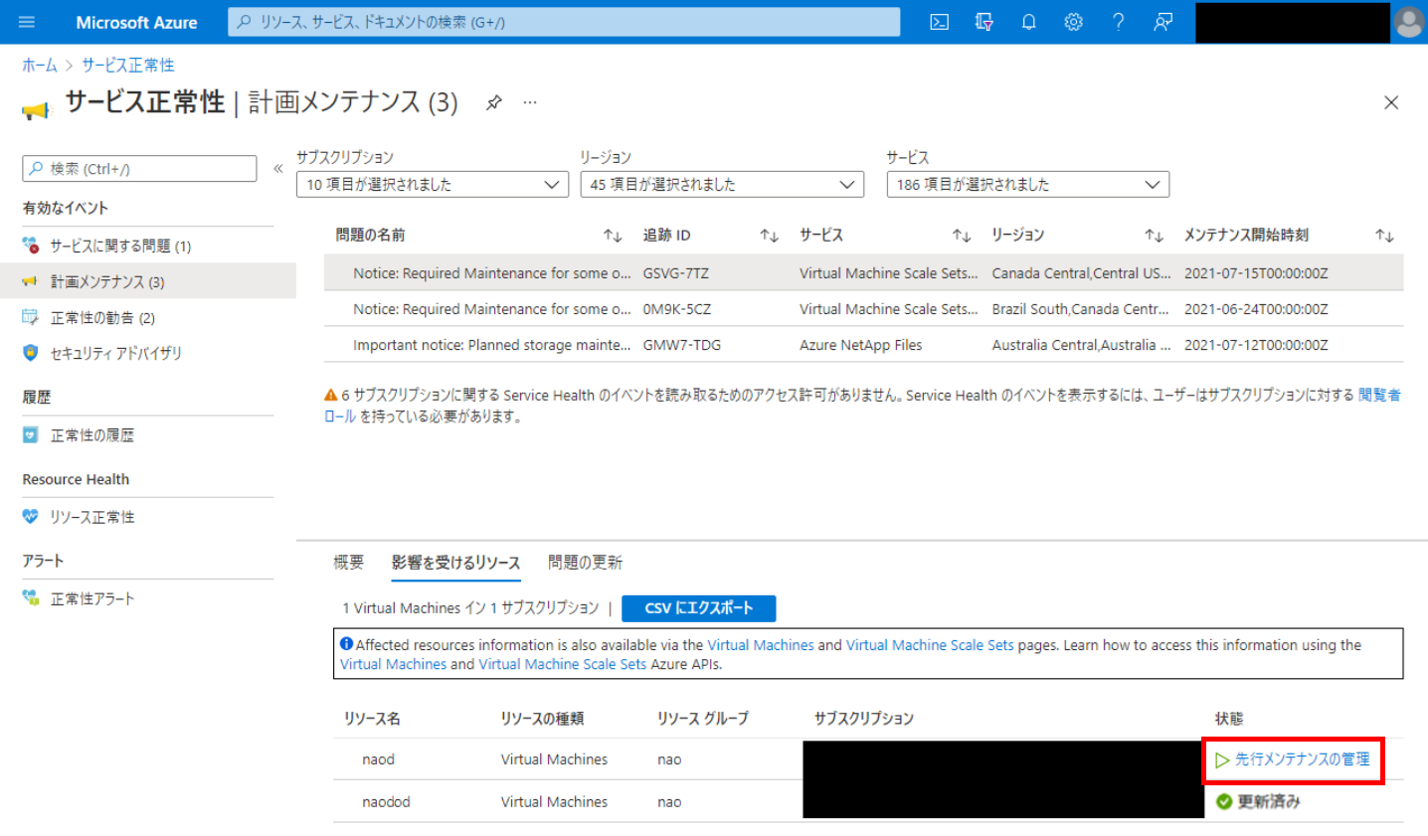This screenshot has width=1428, height=836.
Task: Click the 更新済み status for naodod
Action: 1258,802
